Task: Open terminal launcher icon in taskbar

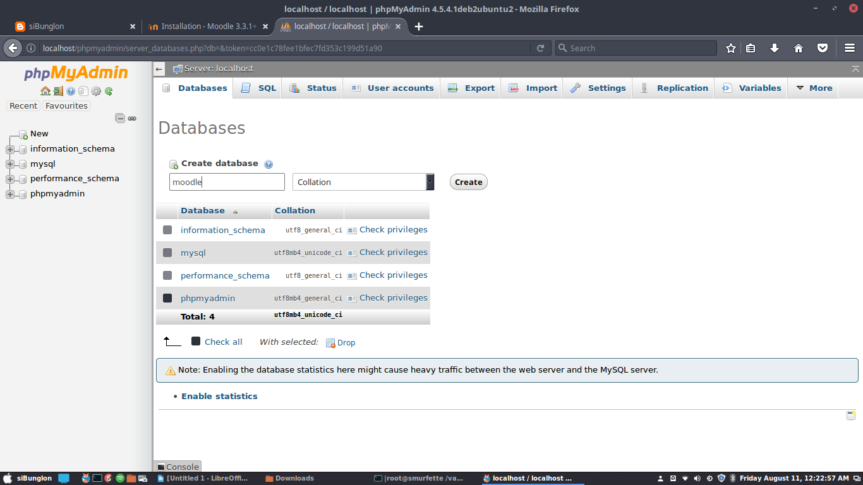Action: point(97,479)
